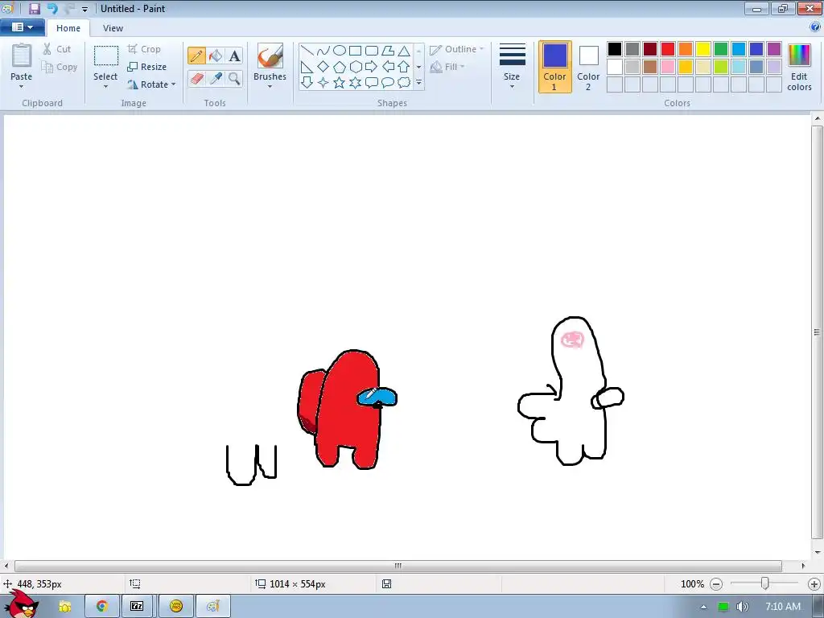Choose the Diamond shape
Screen dimensions: 824x618
[x=323, y=67]
